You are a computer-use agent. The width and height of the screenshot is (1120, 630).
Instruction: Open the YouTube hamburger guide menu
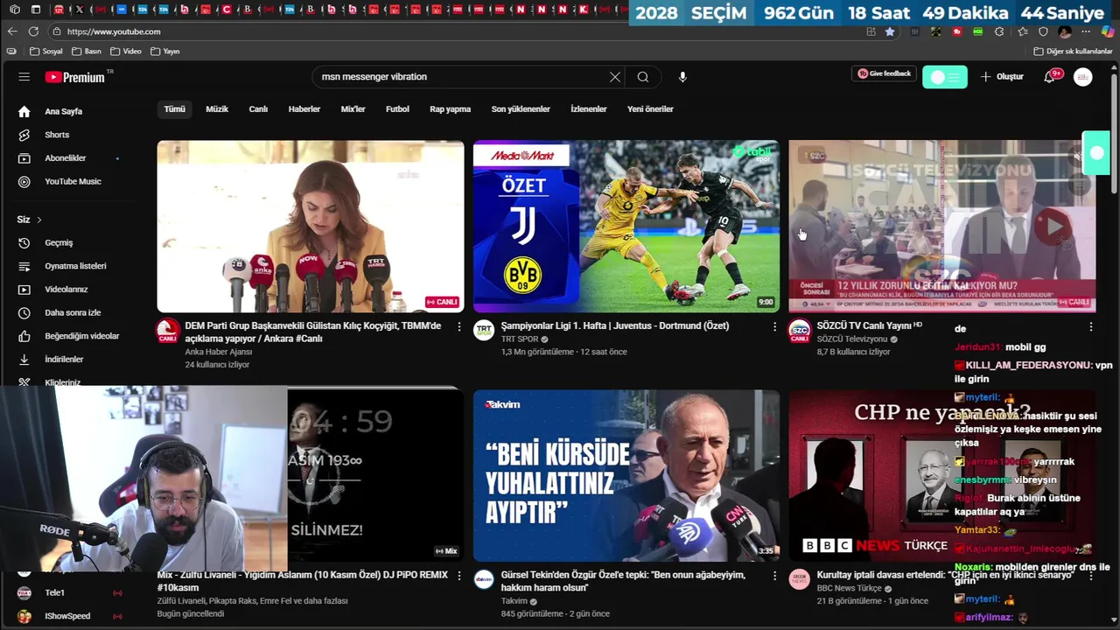click(x=24, y=77)
